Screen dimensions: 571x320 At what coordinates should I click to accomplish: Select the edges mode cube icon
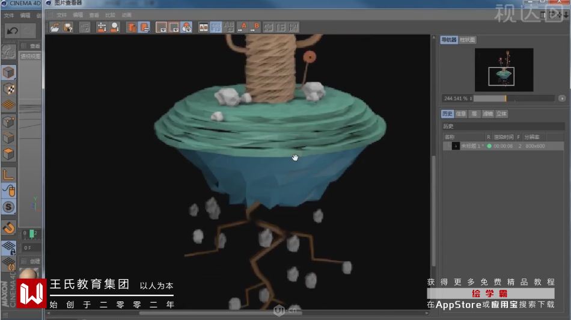(8, 138)
